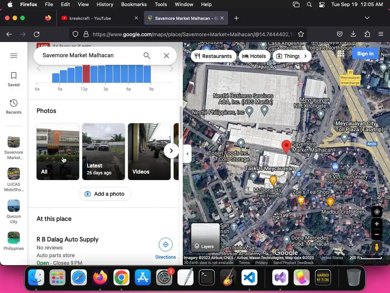Screen dimensions: 390x293
Task: Close the kreekcraft YouTube tab
Action: pyautogui.click(x=136, y=18)
